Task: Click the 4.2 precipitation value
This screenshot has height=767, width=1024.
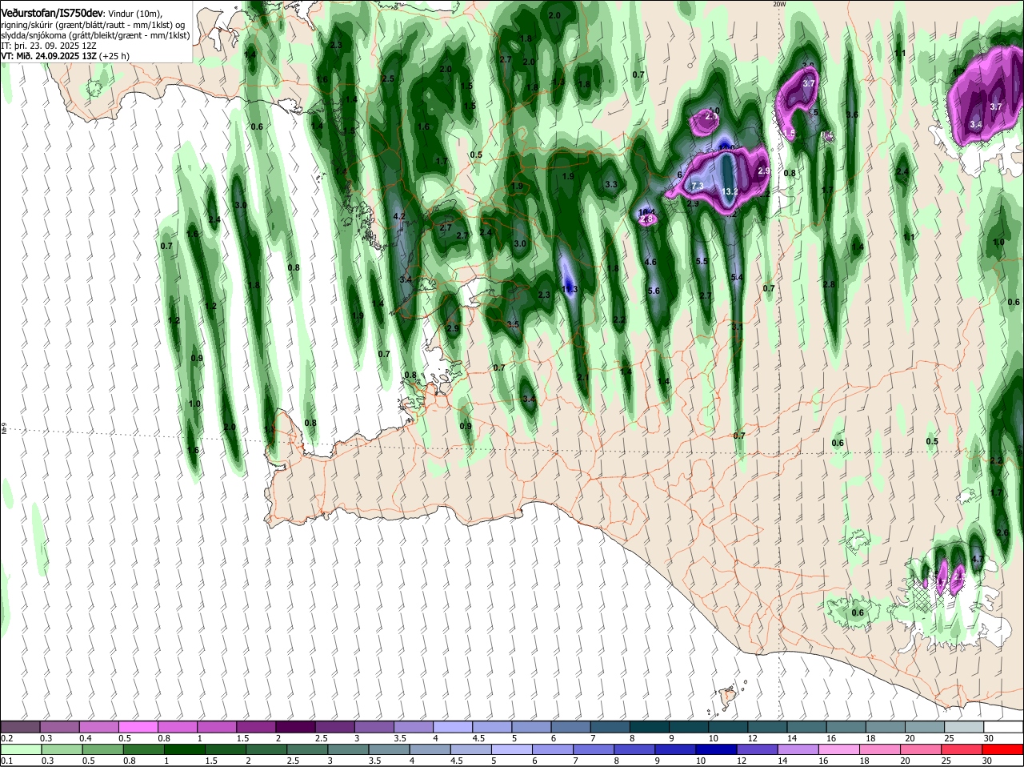Action: point(400,217)
